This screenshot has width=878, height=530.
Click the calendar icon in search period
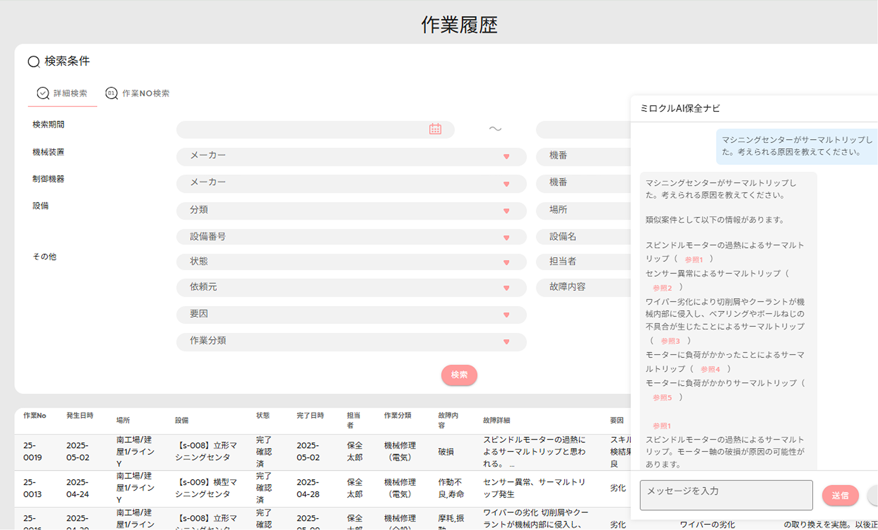[435, 129]
